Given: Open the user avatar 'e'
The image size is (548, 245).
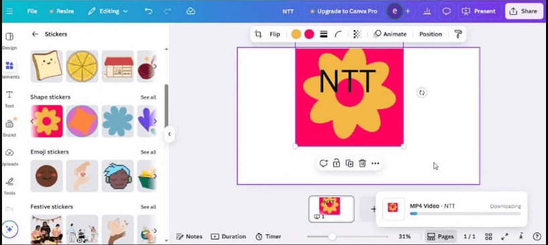Looking at the screenshot, I should coord(394,11).
